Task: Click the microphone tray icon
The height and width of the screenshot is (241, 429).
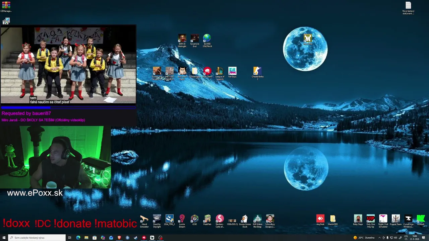Action: (387, 238)
